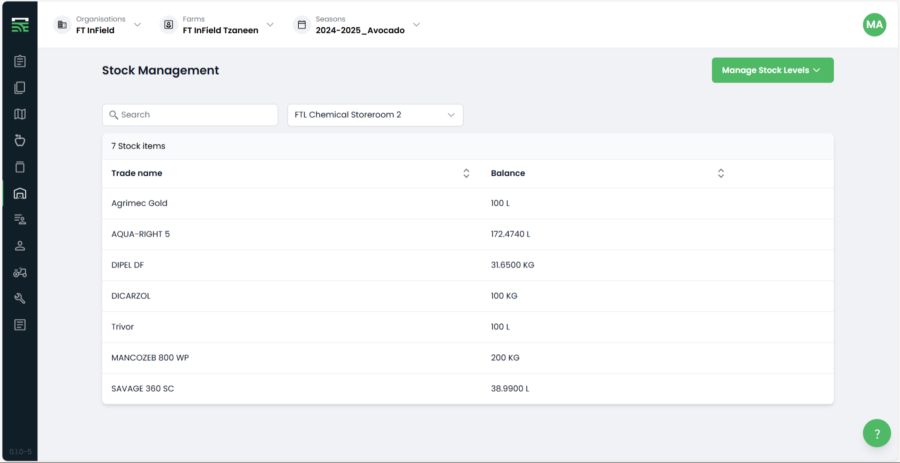
Task: Open the wrench tools sidebar icon
Action: pyautogui.click(x=20, y=299)
